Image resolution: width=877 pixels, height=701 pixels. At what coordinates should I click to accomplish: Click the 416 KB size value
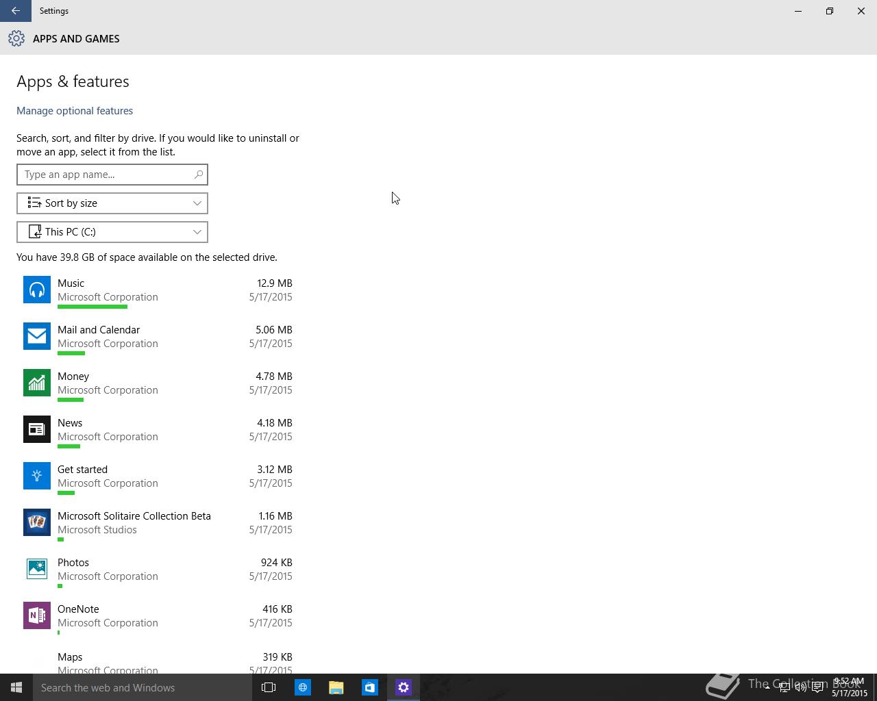(x=277, y=609)
